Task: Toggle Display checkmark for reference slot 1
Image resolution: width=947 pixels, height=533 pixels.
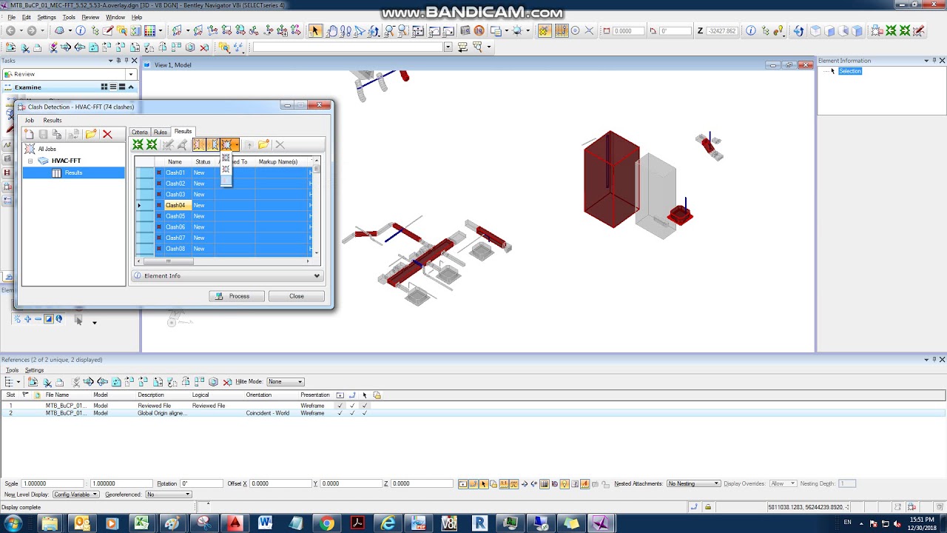Action: pos(340,406)
